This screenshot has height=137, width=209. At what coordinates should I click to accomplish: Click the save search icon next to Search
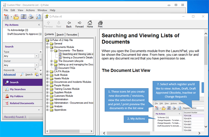coord(37,74)
